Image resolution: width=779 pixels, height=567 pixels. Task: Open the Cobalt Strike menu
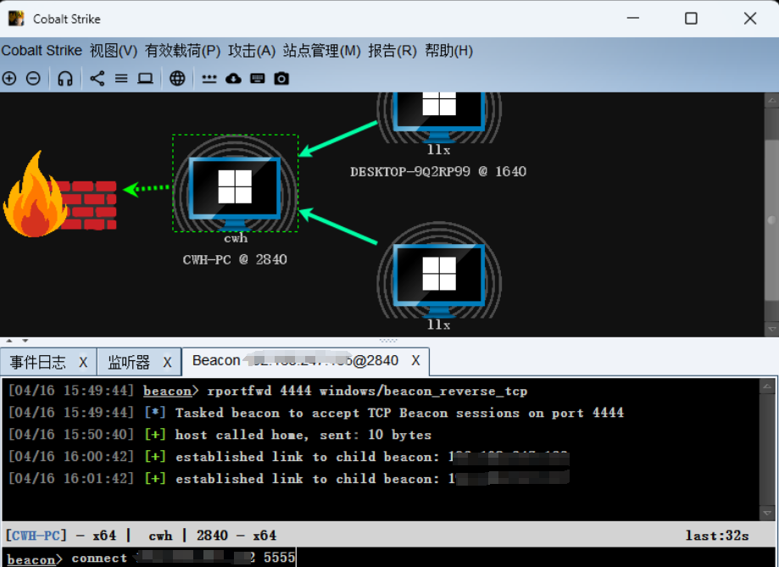click(42, 51)
